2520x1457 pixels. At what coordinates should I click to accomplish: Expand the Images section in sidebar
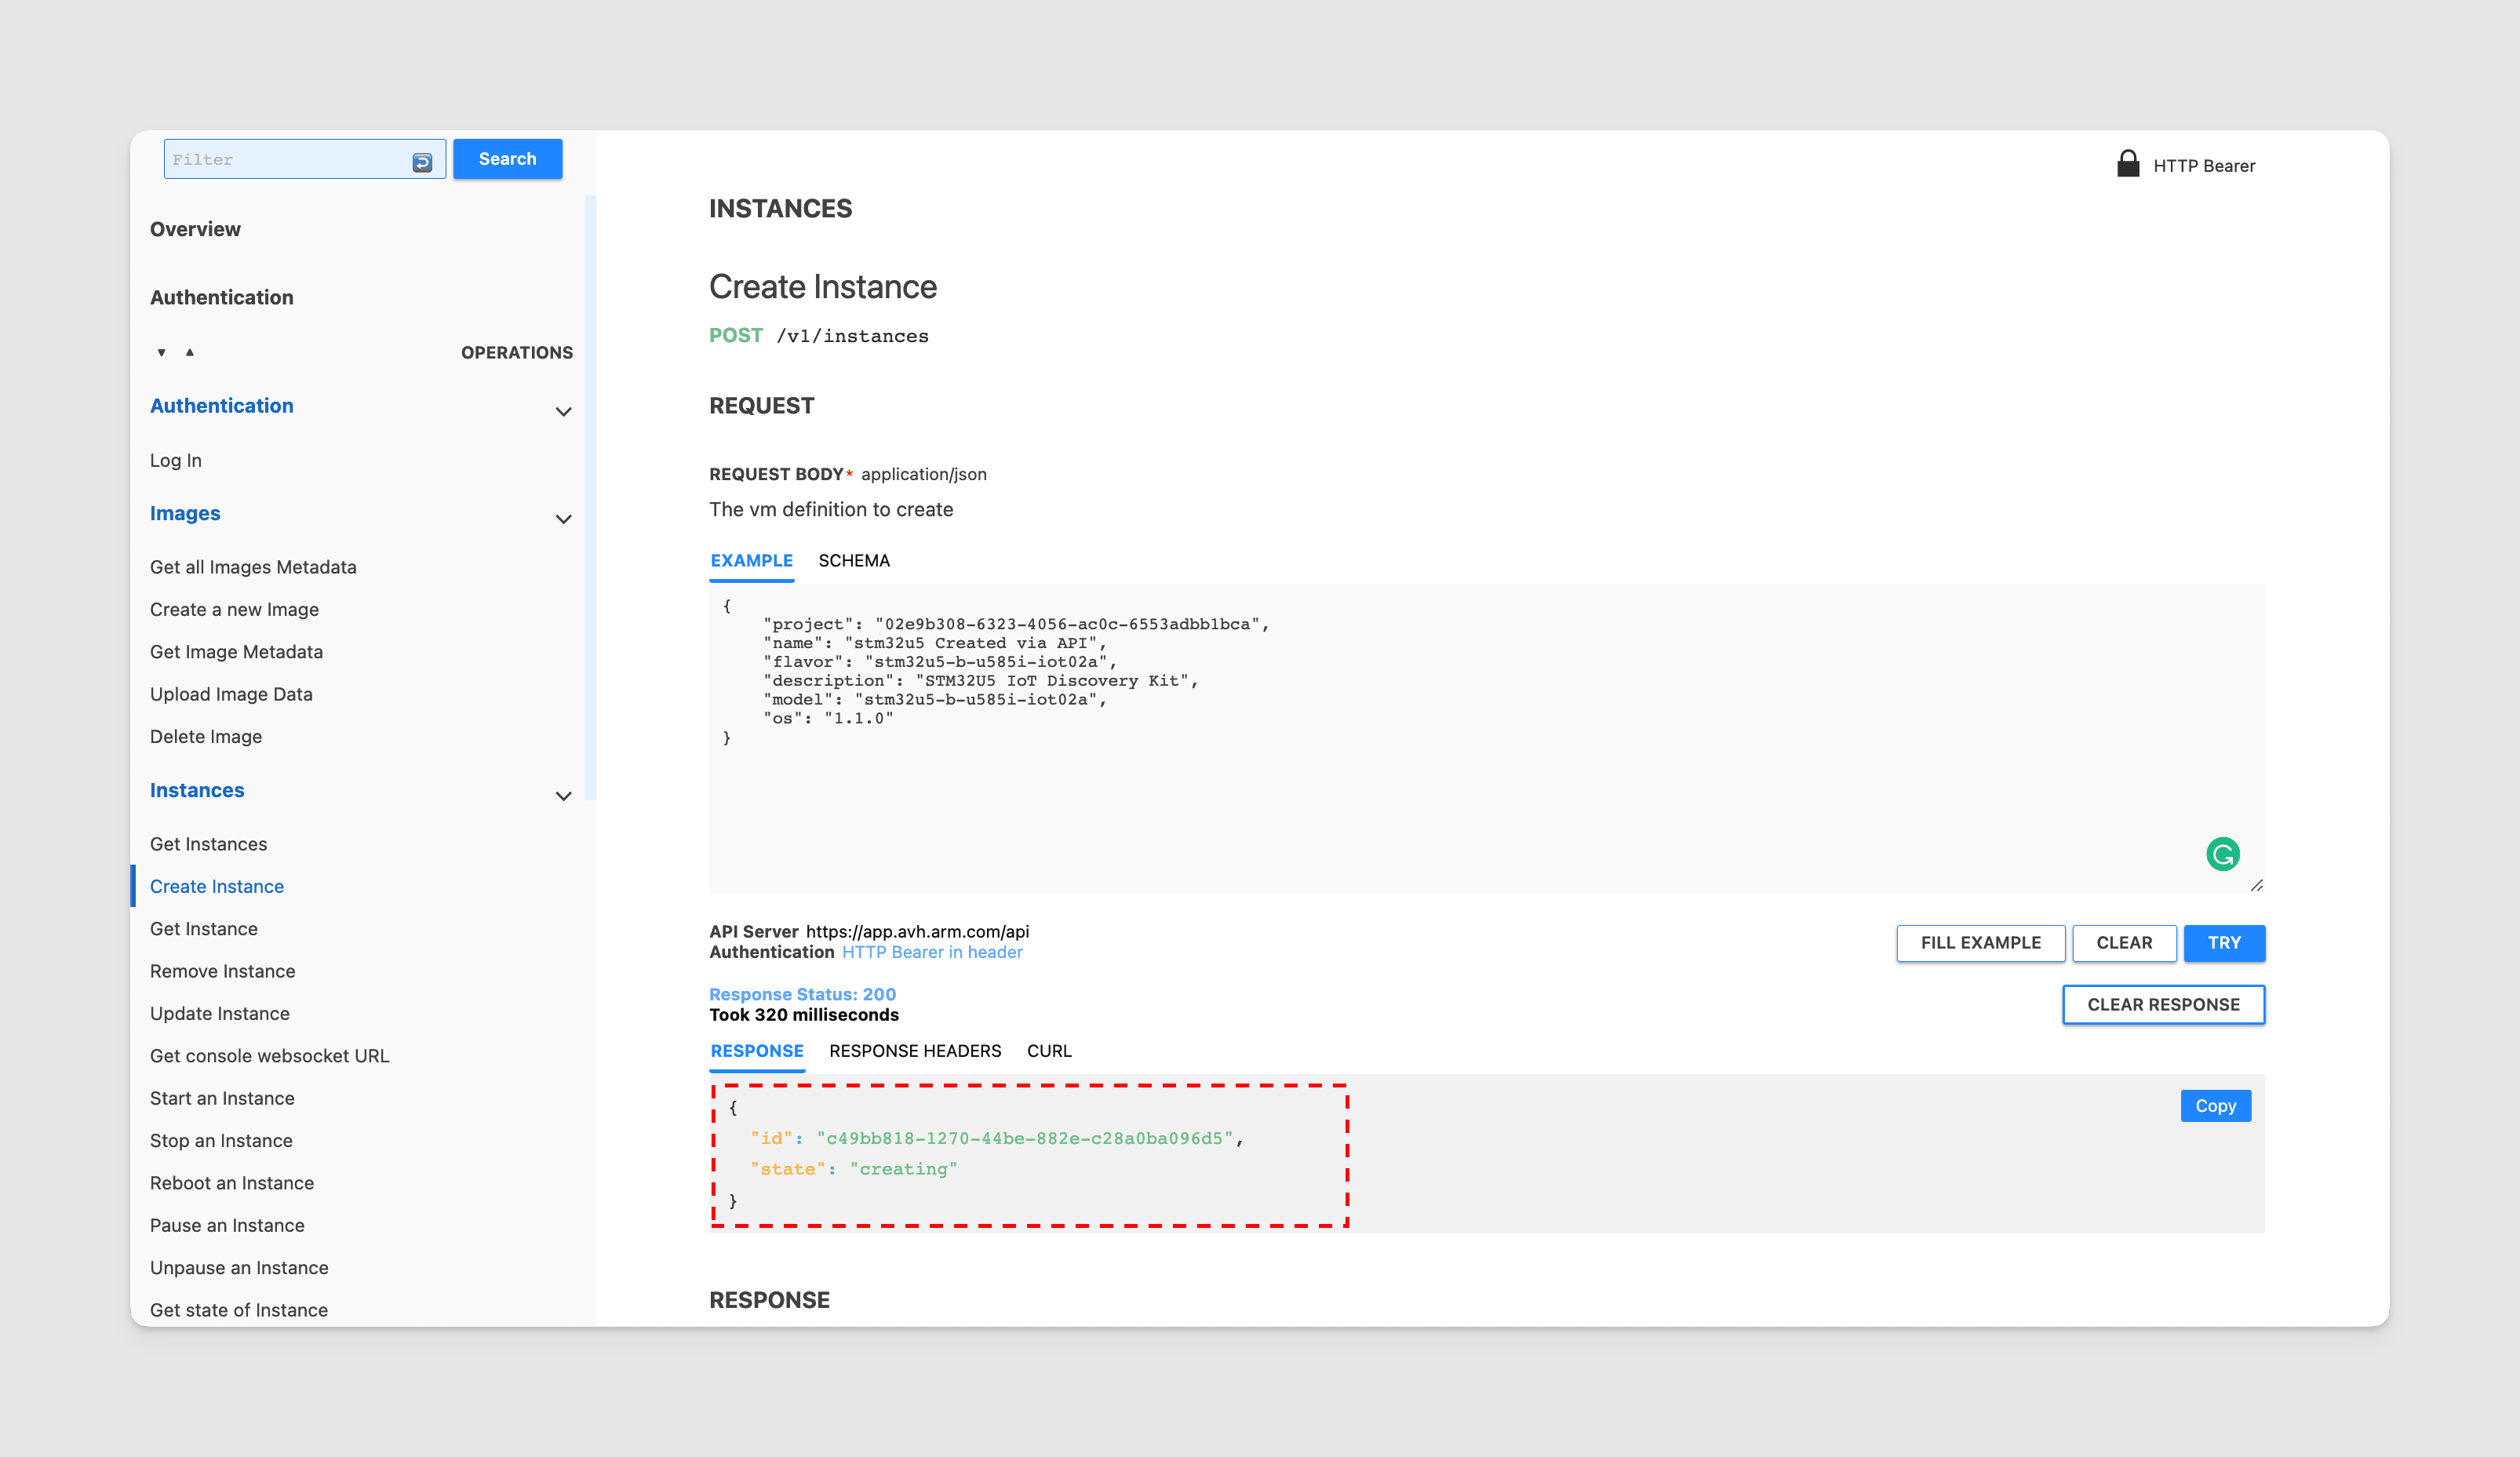pyautogui.click(x=563, y=519)
